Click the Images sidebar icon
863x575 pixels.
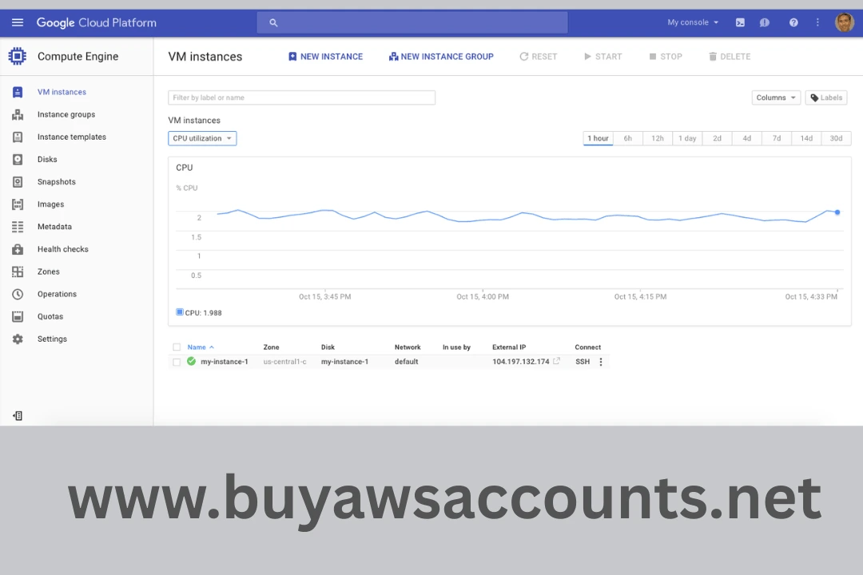click(18, 204)
